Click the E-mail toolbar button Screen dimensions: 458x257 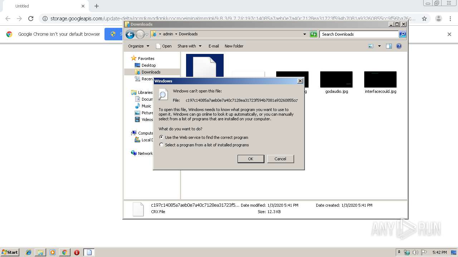(214, 46)
